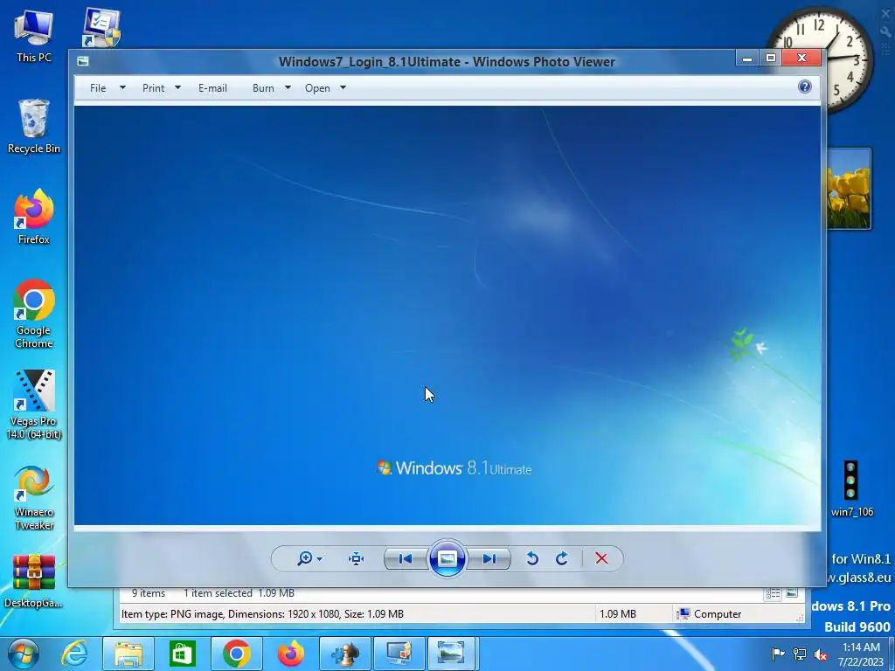Click the item type PNG image text
The width and height of the screenshot is (895, 671).
(262, 614)
